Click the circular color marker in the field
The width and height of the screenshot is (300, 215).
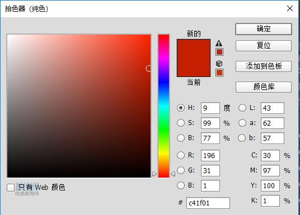click(148, 69)
